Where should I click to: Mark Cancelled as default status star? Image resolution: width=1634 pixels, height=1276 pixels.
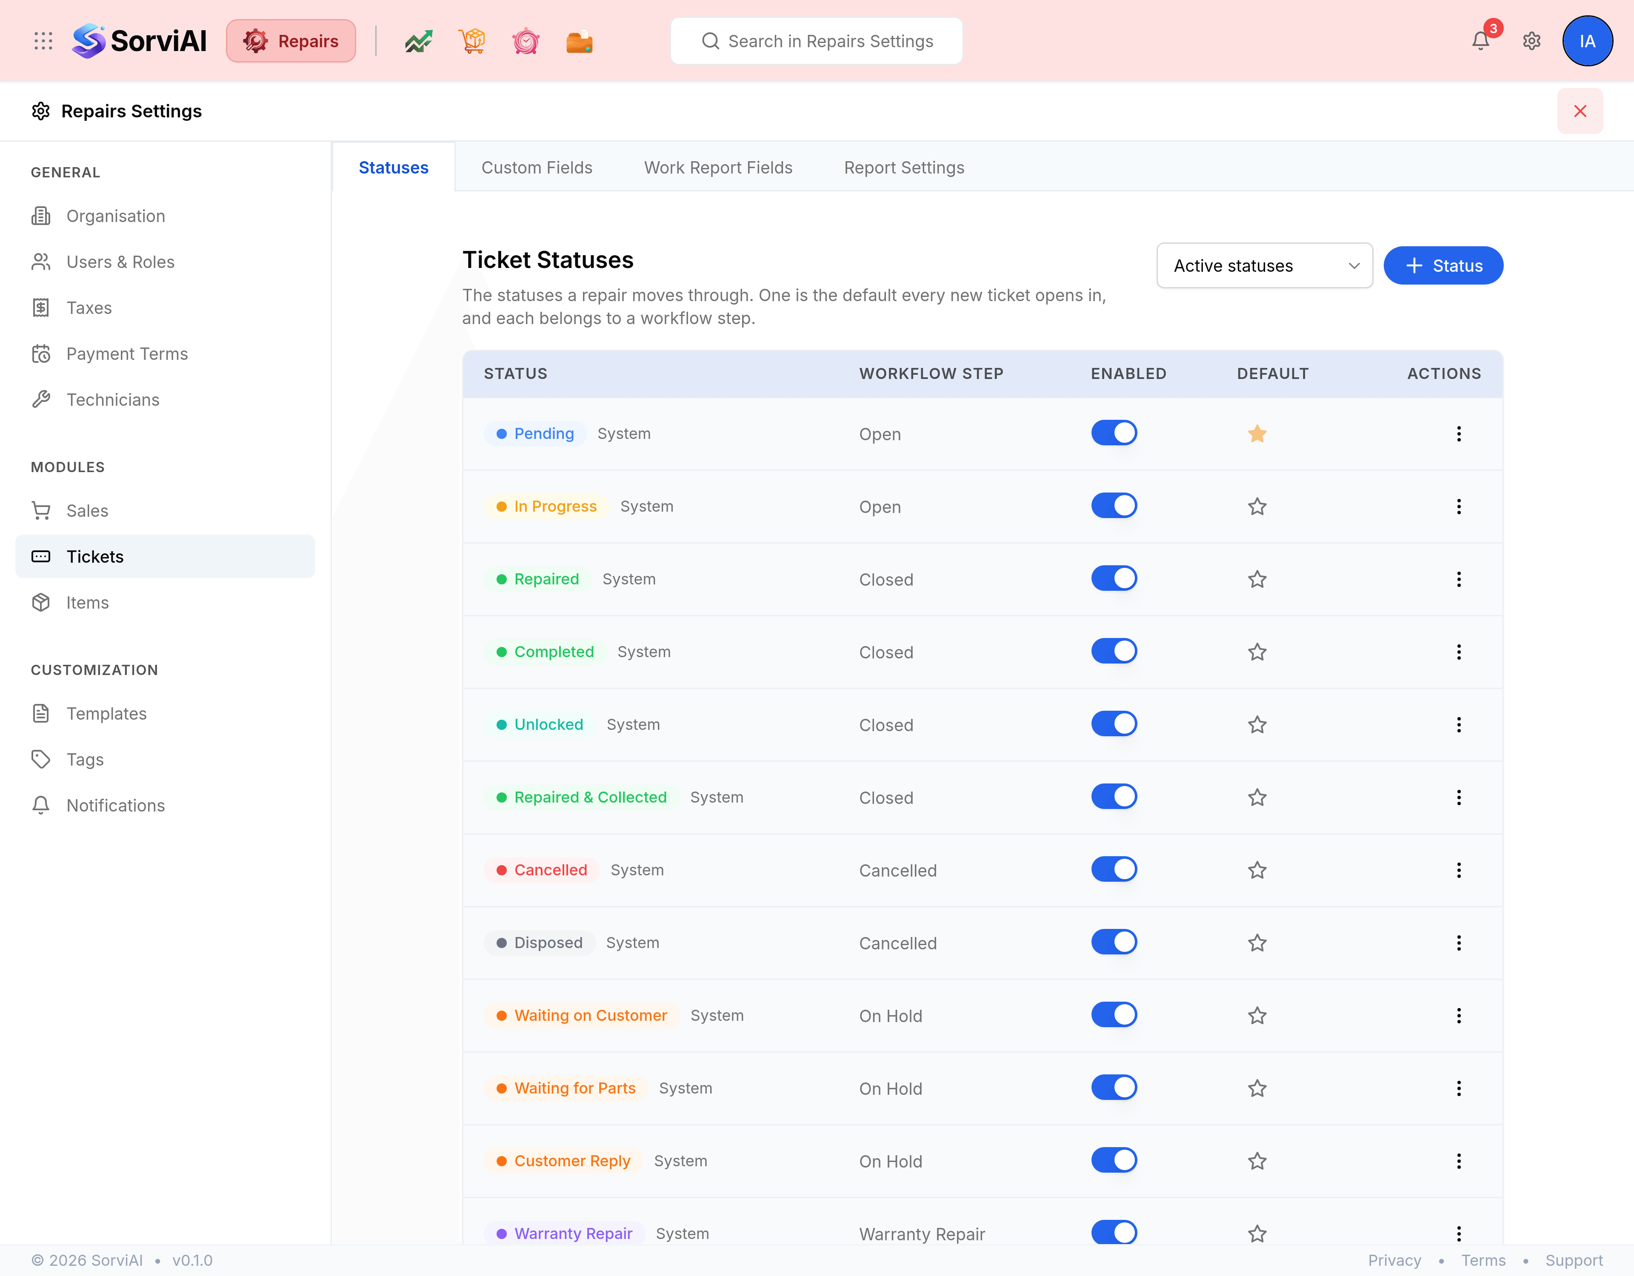pyautogui.click(x=1257, y=871)
